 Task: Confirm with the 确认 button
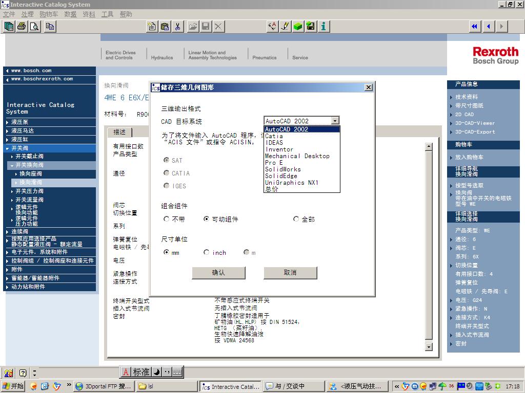point(218,273)
